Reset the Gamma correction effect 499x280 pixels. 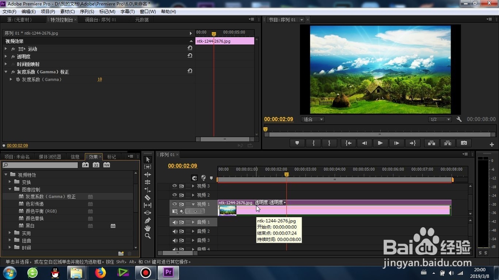[x=190, y=71]
